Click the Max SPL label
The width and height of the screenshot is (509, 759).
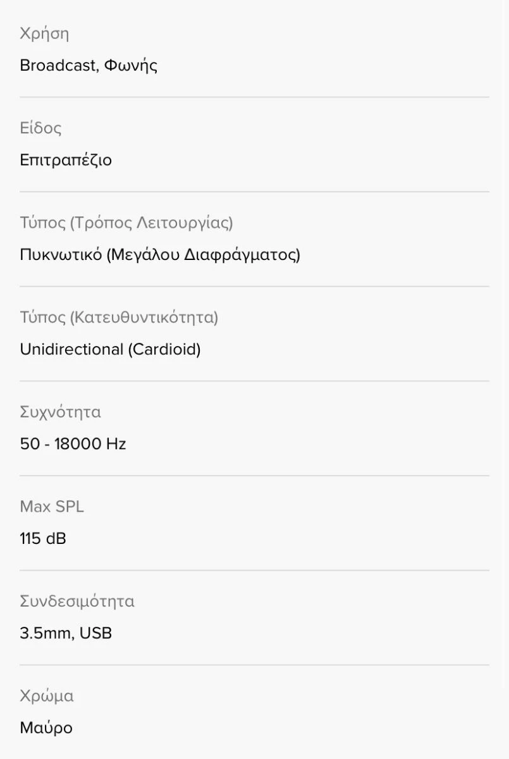(52, 507)
